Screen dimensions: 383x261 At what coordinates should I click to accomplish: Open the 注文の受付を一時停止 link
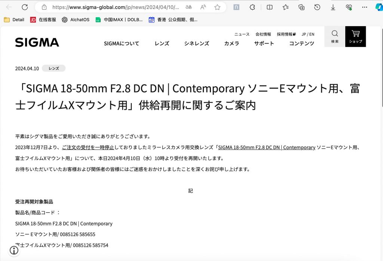88,147
